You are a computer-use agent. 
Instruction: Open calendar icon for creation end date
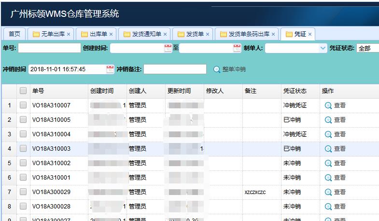237,48
